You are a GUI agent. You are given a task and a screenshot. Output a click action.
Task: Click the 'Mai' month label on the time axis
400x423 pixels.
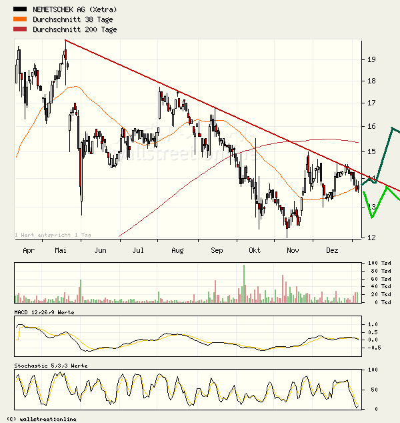[x=61, y=250]
